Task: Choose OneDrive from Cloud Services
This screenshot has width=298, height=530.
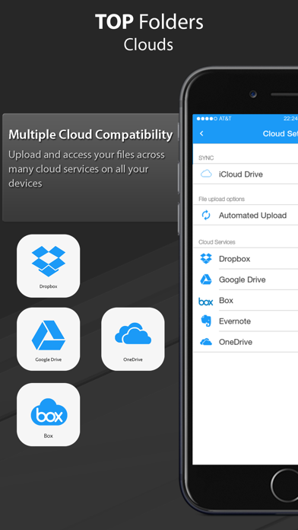Action: pyautogui.click(x=246, y=342)
